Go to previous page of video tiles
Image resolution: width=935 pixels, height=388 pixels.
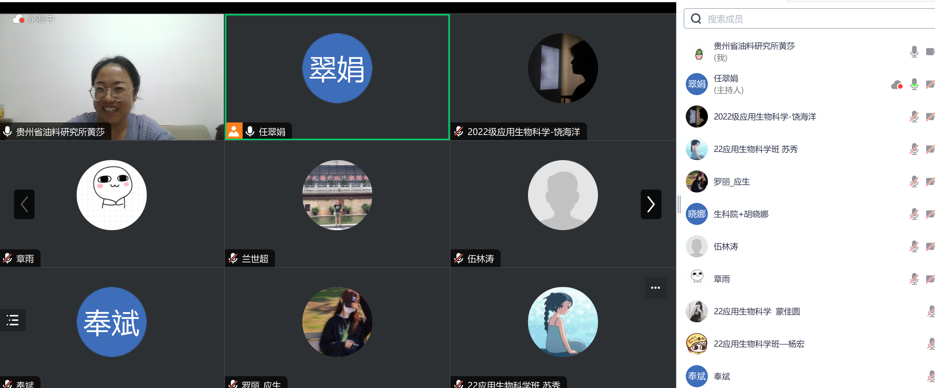click(x=24, y=204)
